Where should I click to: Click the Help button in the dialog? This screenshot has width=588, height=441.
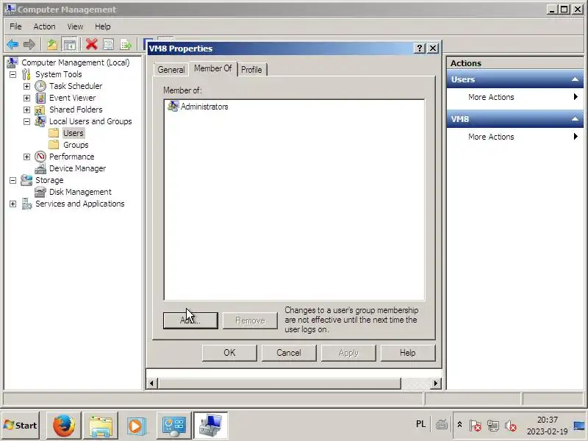coord(408,353)
